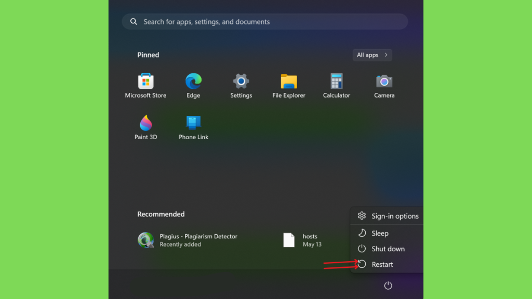This screenshot has width=532, height=299.
Task: Open Phone Link app
Action: tap(193, 127)
